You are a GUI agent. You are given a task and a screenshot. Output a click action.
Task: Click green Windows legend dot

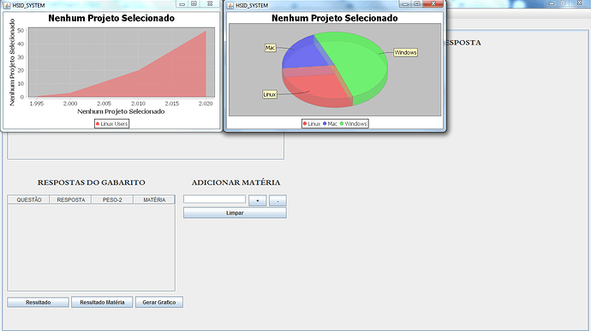coord(342,123)
